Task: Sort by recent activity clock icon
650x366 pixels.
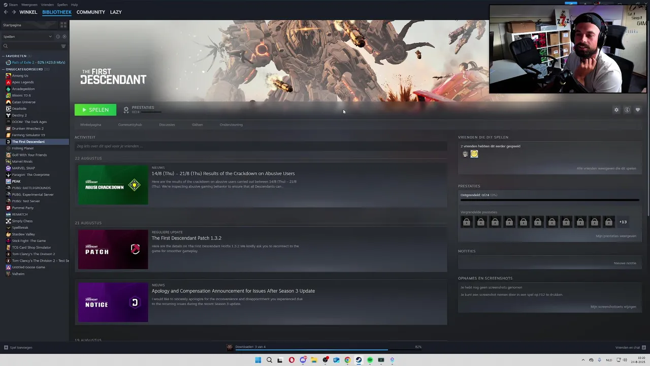Action: coord(58,37)
